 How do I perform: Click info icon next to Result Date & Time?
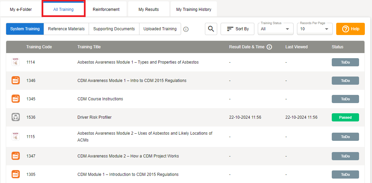269,47
